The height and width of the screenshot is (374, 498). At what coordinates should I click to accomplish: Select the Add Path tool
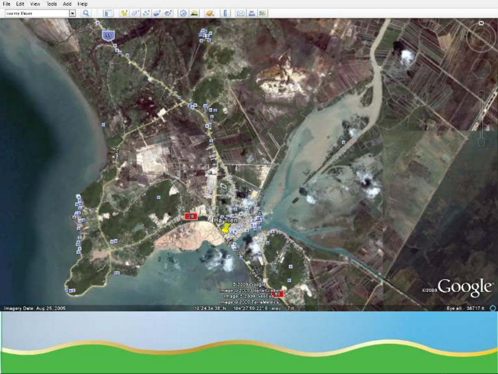146,13
